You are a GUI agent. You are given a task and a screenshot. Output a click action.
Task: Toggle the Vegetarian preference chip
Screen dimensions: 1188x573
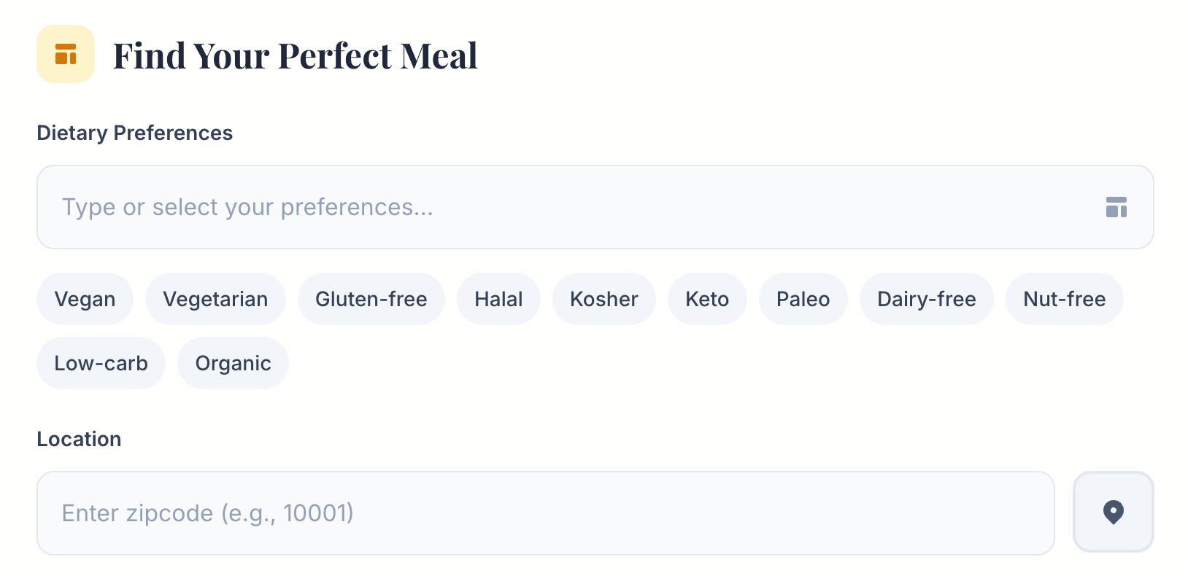click(x=215, y=299)
